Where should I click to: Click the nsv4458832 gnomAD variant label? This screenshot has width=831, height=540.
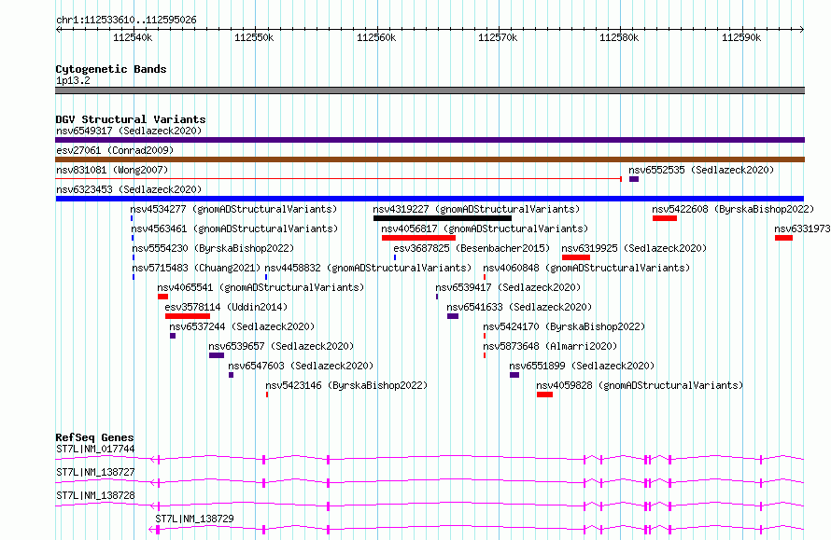click(x=368, y=268)
